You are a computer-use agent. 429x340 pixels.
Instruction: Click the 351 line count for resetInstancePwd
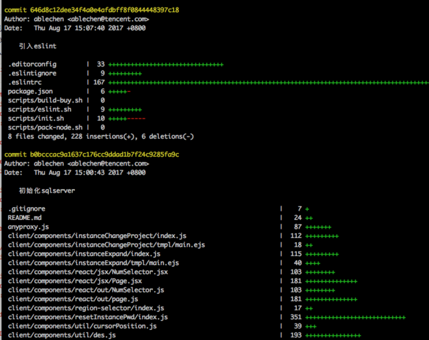click(296, 317)
